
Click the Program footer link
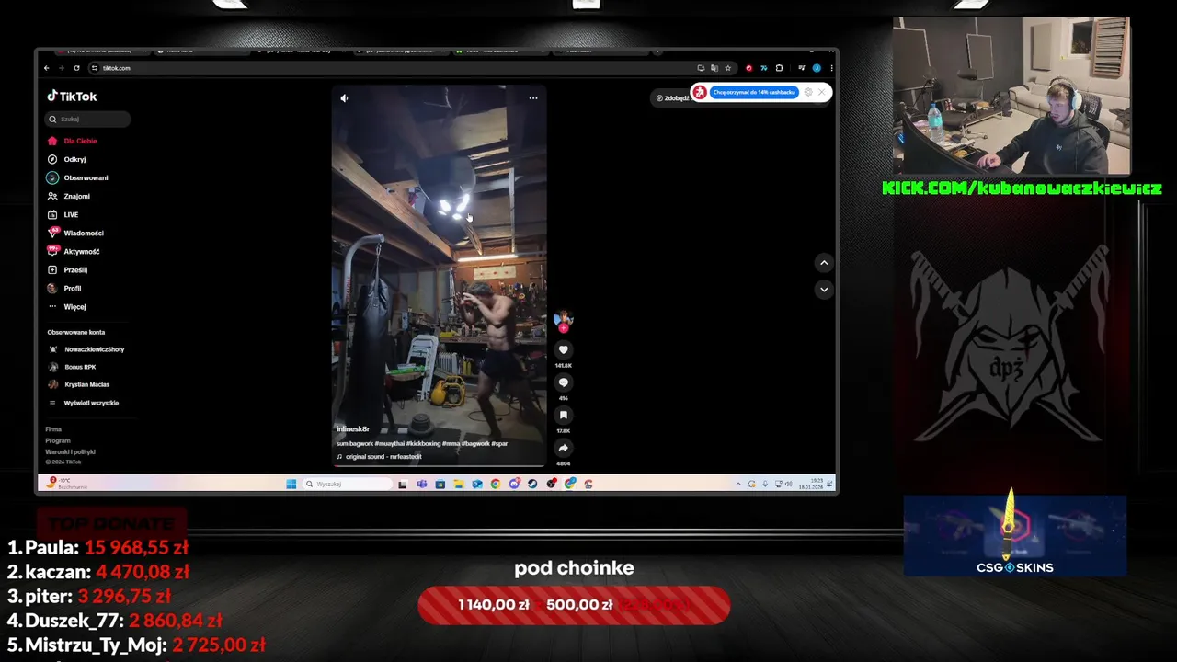tap(58, 440)
